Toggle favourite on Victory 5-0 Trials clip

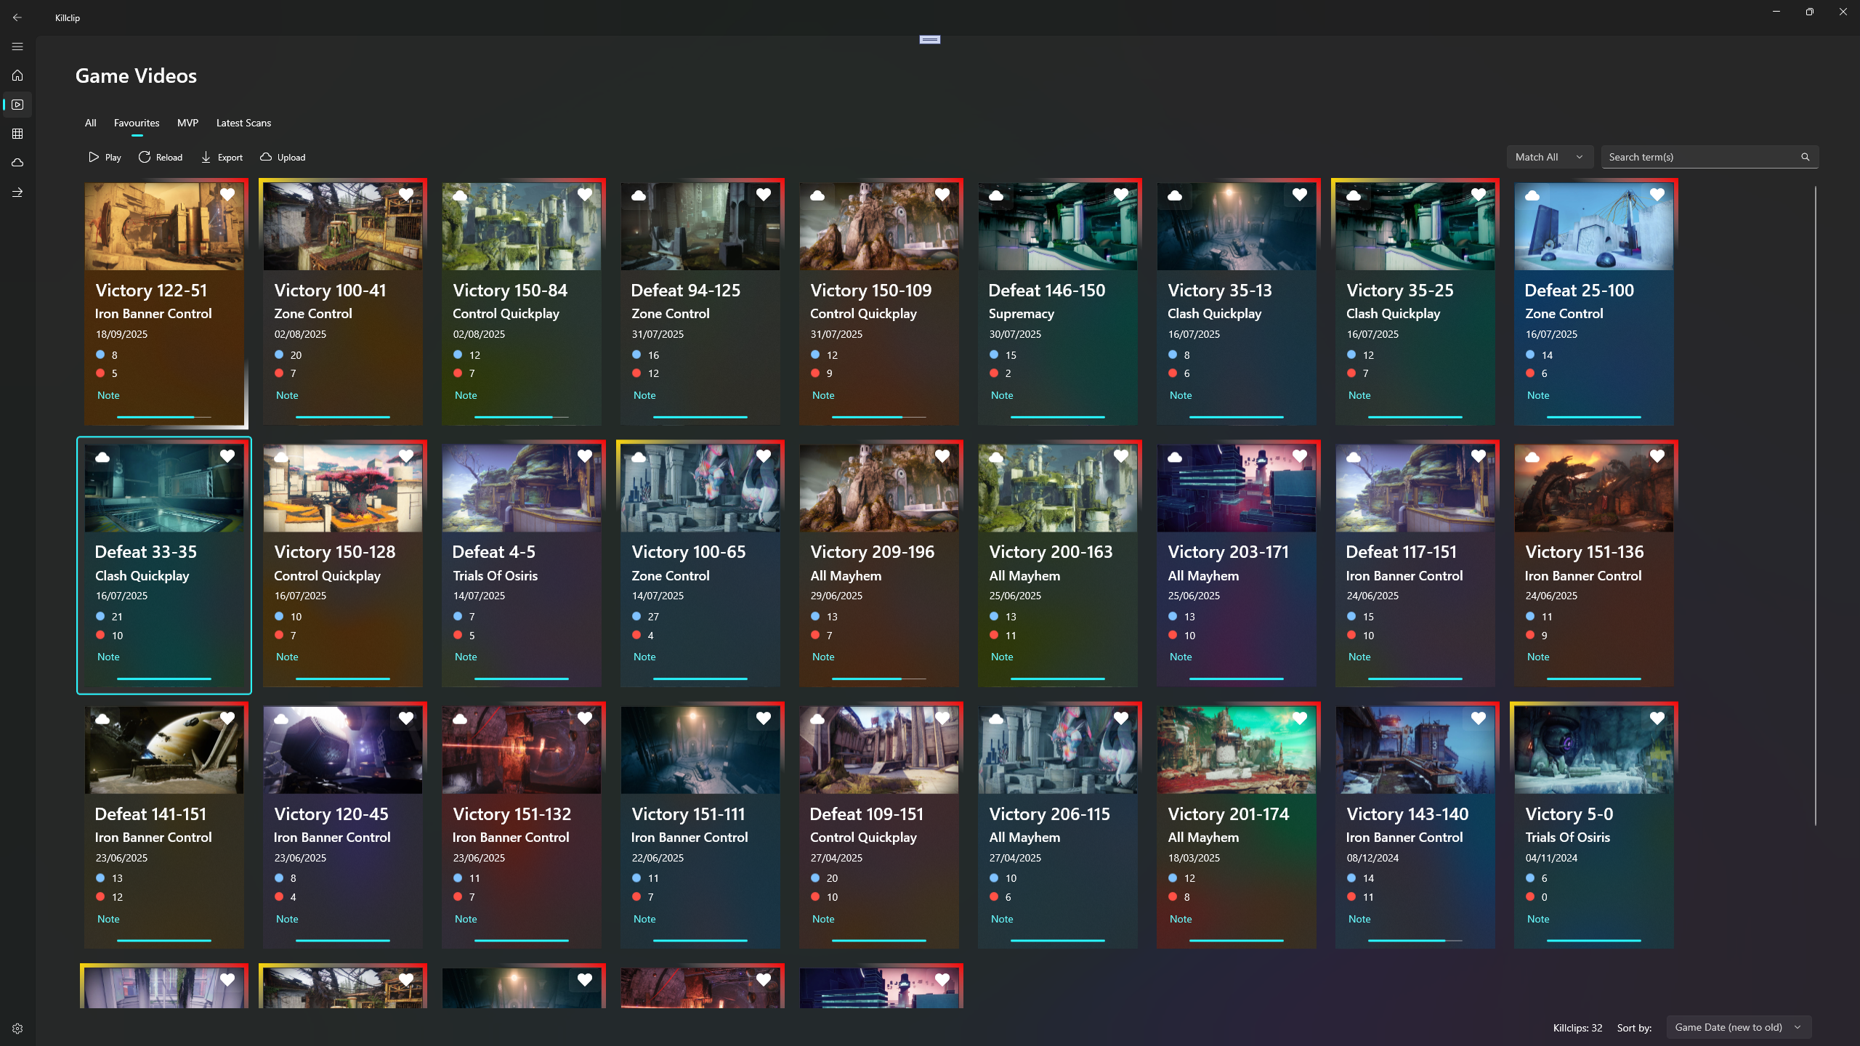[x=1656, y=718]
